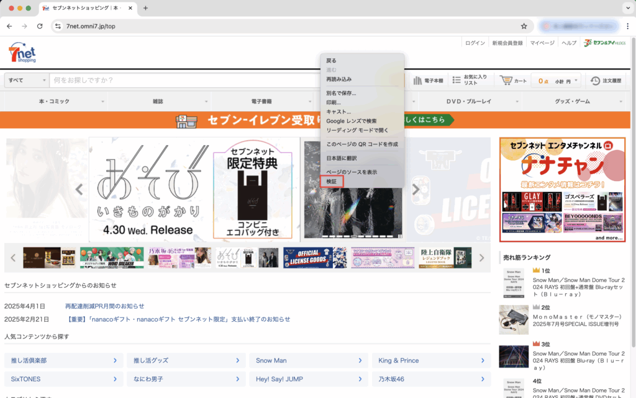Open the Snow Man category button
Viewport: 636px width, 398px height.
[309, 360]
